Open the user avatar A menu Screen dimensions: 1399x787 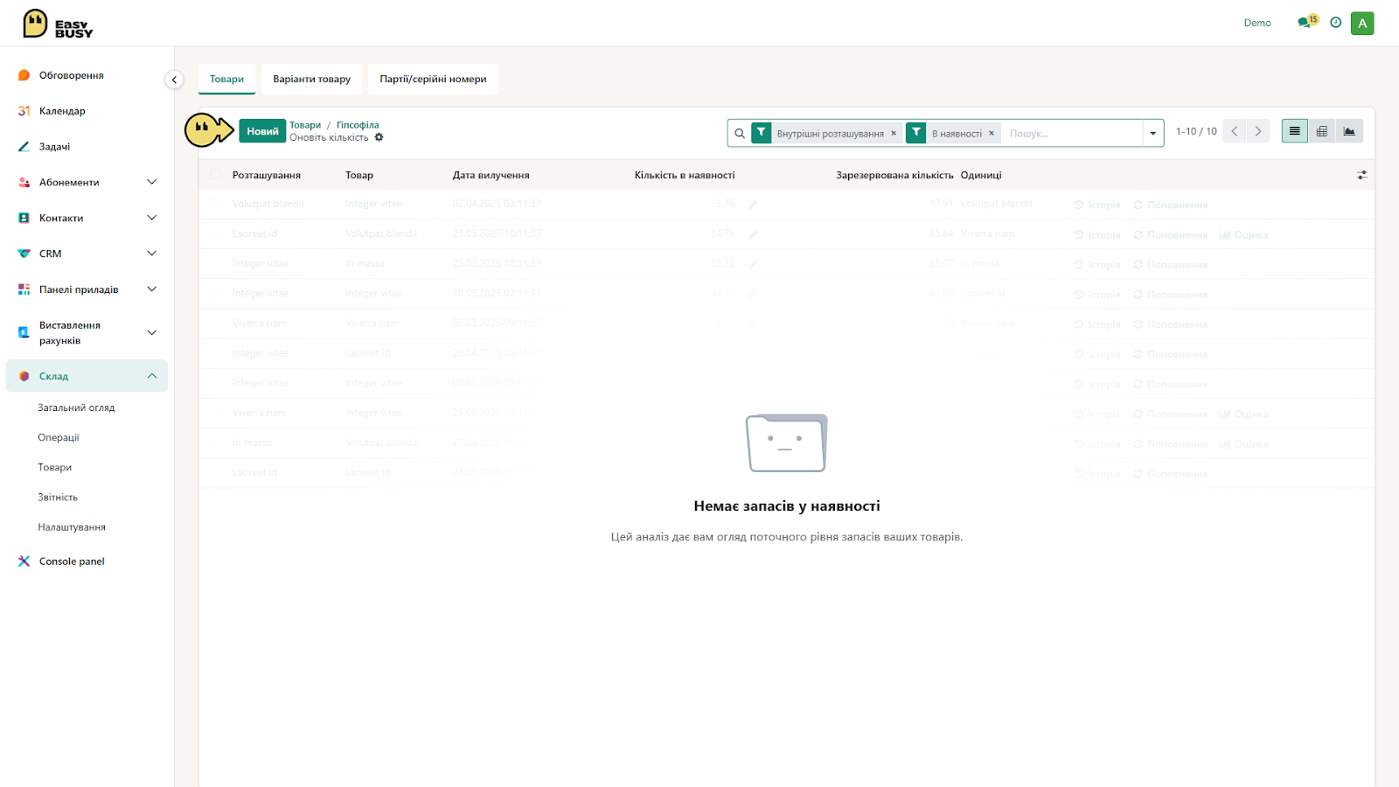(1362, 24)
